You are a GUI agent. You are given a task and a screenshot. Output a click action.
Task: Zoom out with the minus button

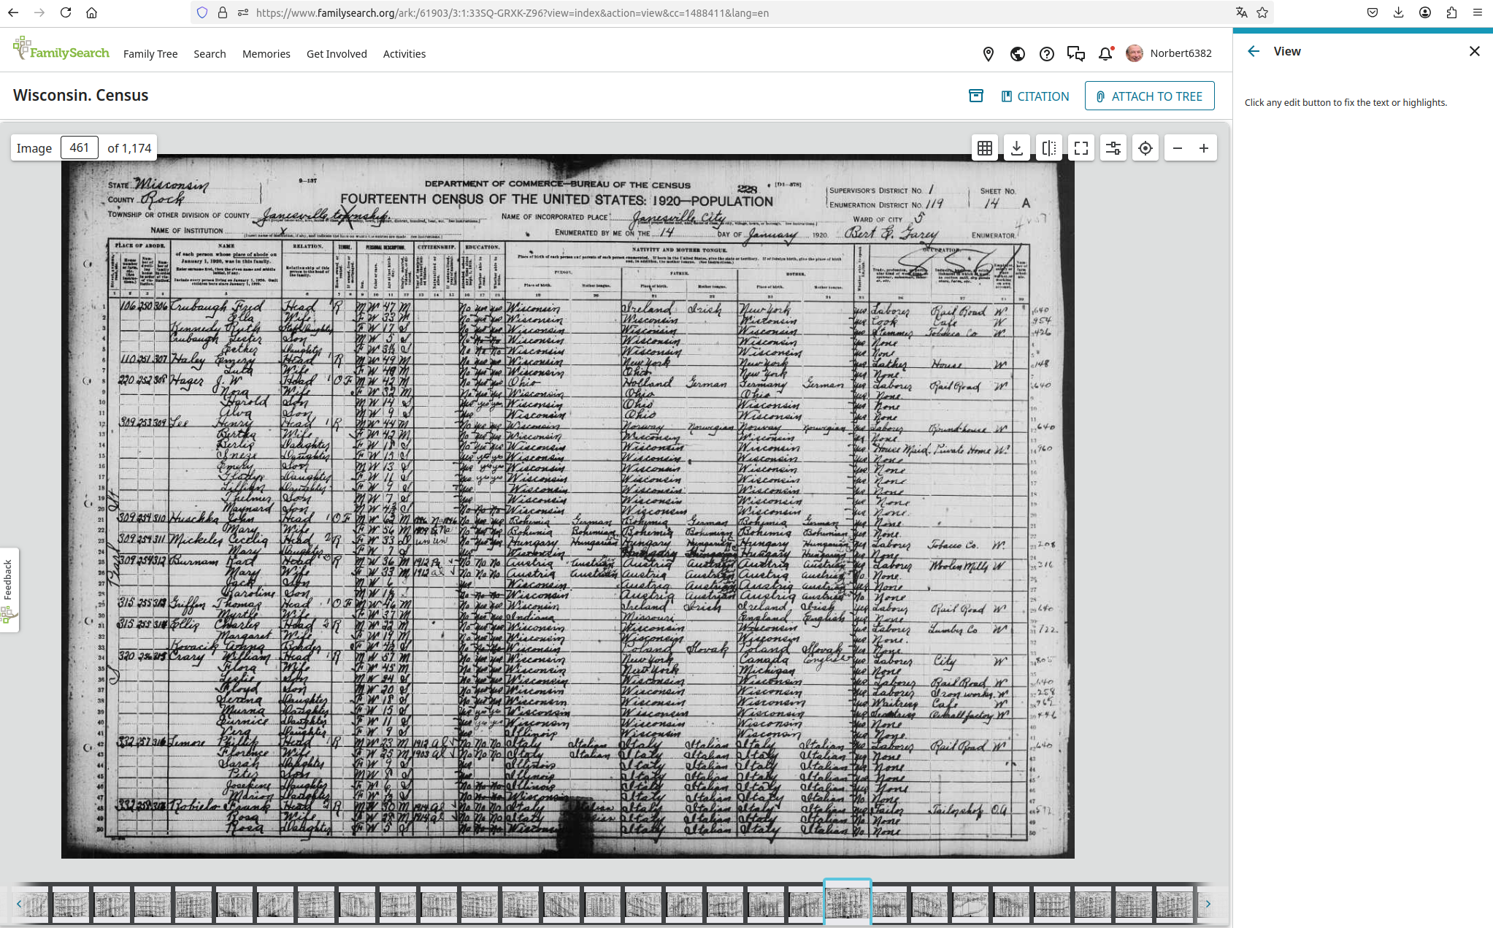(1177, 148)
